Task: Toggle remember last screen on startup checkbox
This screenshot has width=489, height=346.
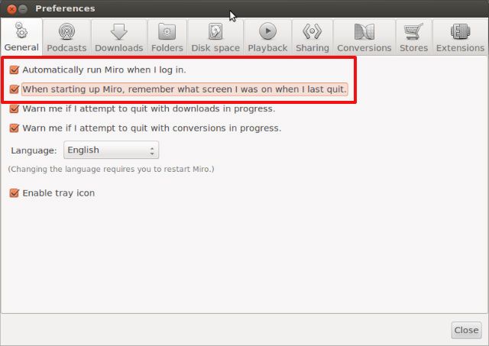Action: click(x=15, y=89)
